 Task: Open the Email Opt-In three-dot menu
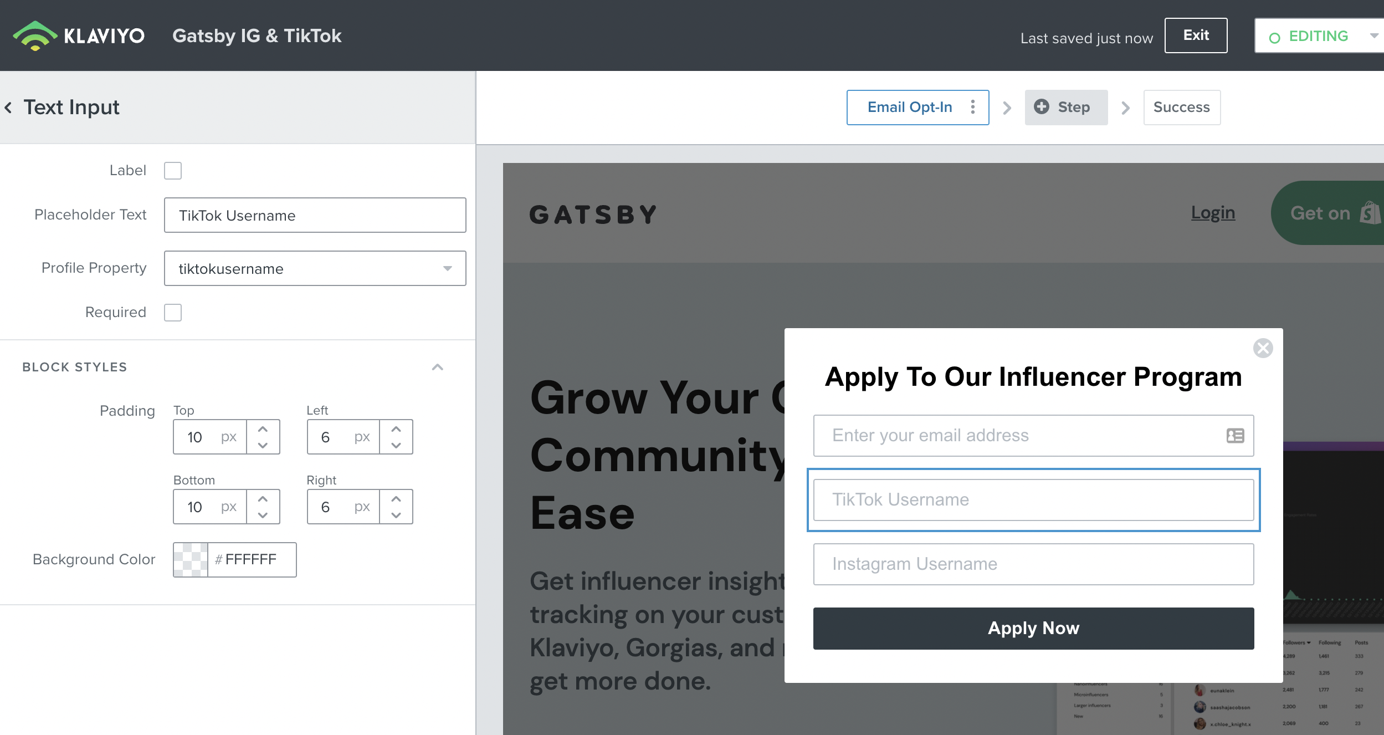coord(973,107)
